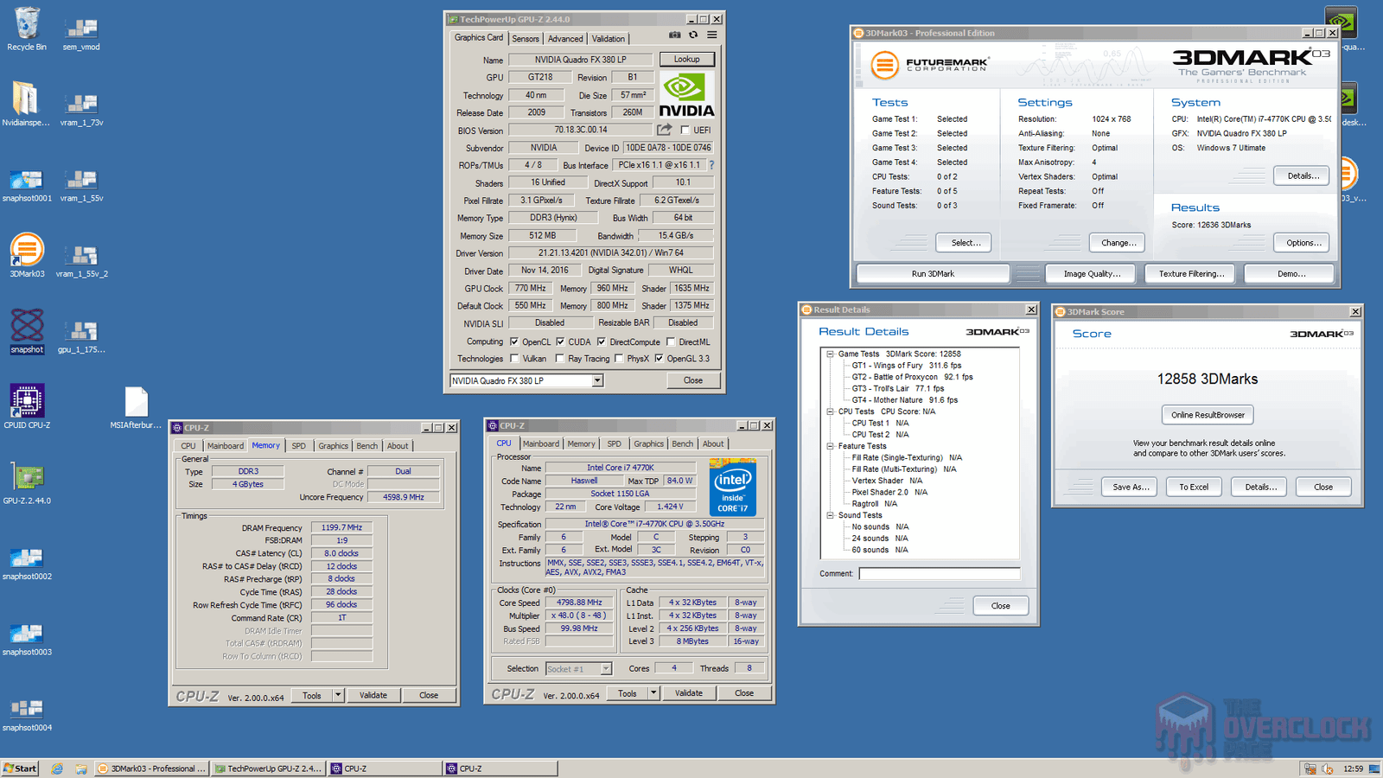Click the Comment input field

click(x=939, y=574)
